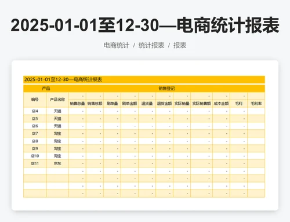Select cell 店9 in the 编号 column

(35, 148)
